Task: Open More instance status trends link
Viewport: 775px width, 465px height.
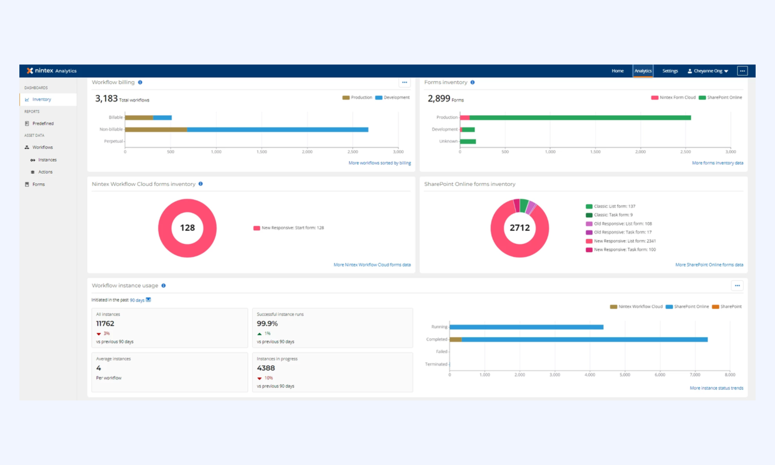Action: tap(716, 388)
